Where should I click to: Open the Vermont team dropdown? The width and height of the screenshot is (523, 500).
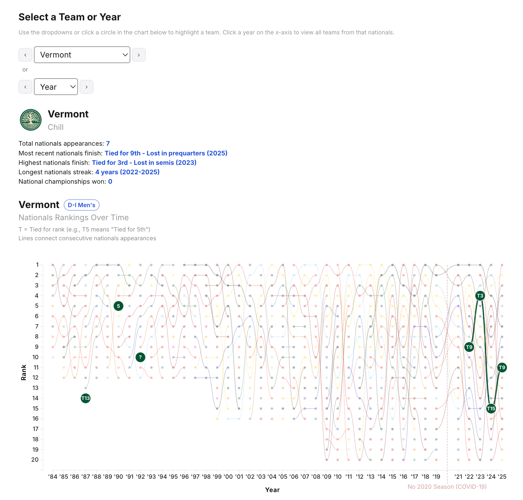[x=82, y=55]
